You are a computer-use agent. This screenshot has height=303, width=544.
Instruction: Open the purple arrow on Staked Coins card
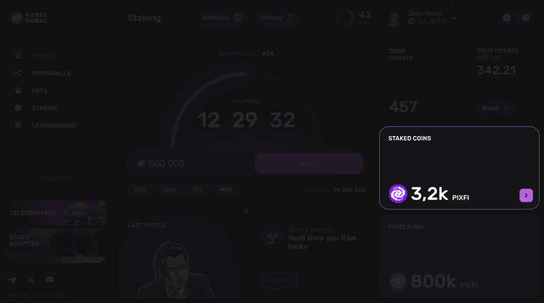(526, 195)
